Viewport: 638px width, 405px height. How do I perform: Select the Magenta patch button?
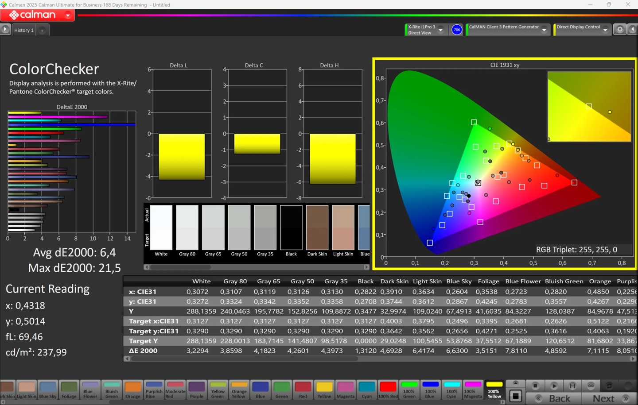pos(346,390)
